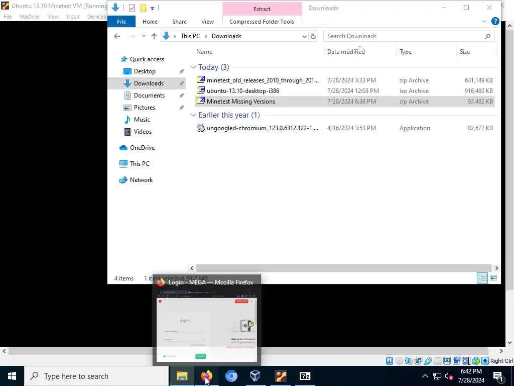The image size is (514, 386).
Task: Click New folder quick access toolbar icon
Action: coord(143,8)
